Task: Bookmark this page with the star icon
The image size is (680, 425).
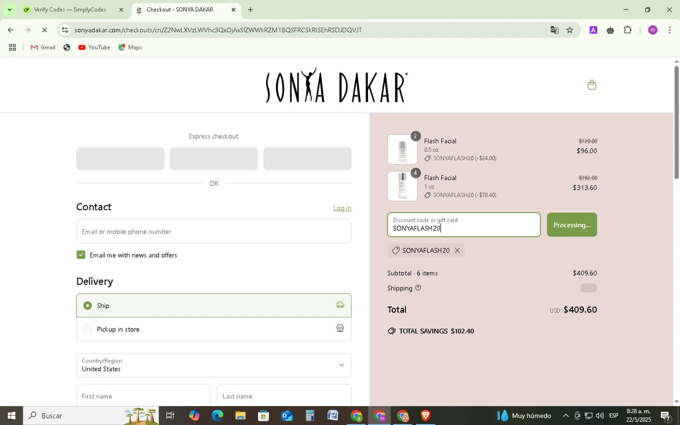Action: tap(570, 30)
